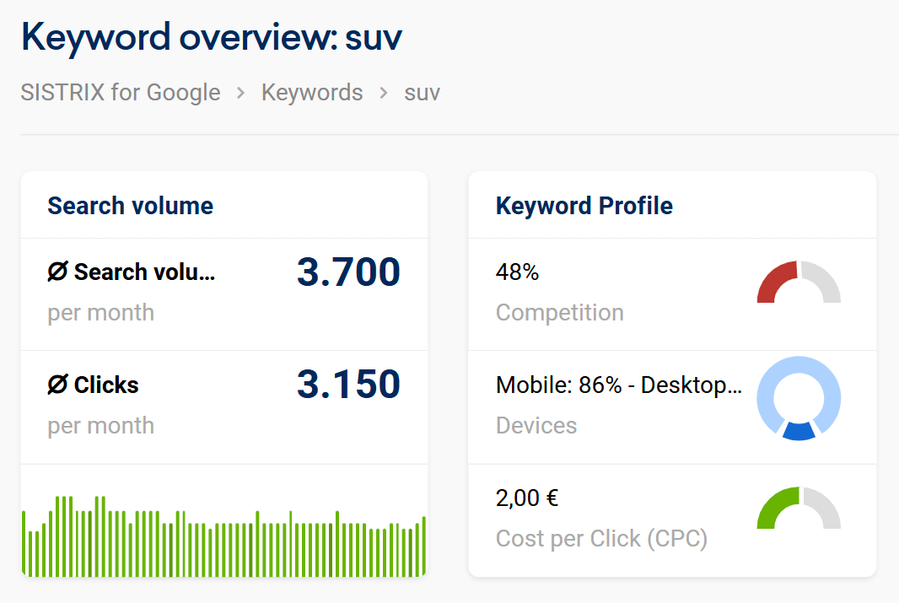Click the blue Devices donut chart

799,398
